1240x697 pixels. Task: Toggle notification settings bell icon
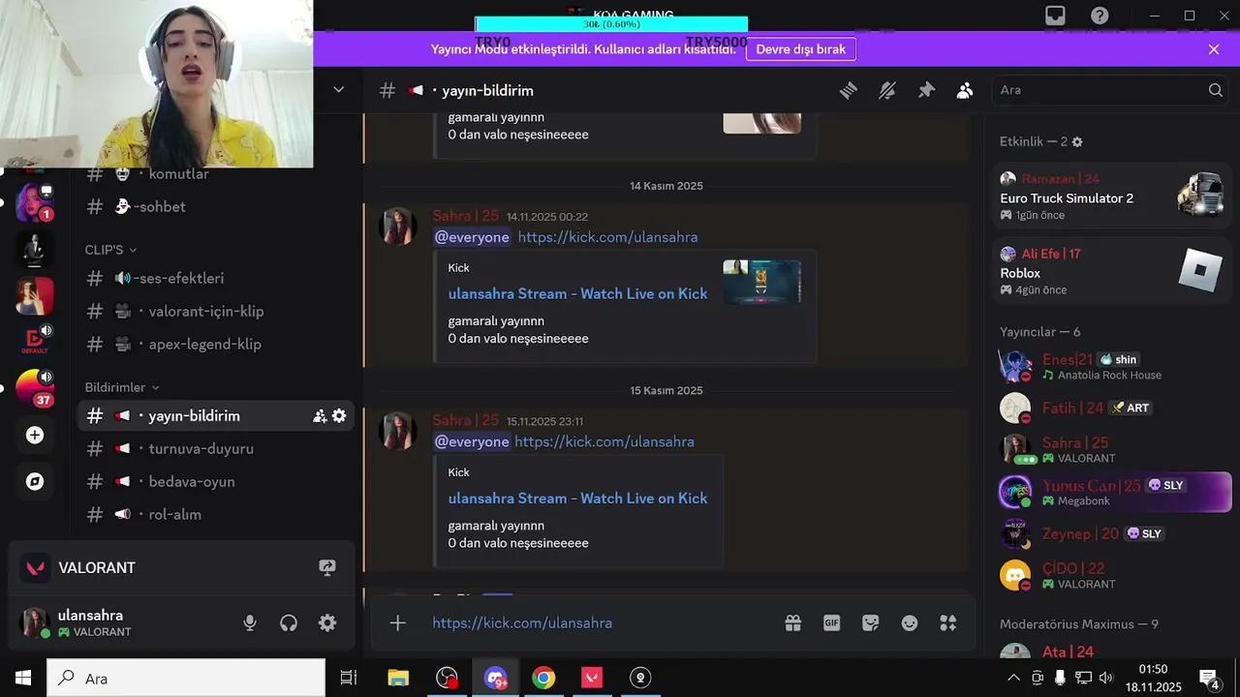click(x=887, y=90)
